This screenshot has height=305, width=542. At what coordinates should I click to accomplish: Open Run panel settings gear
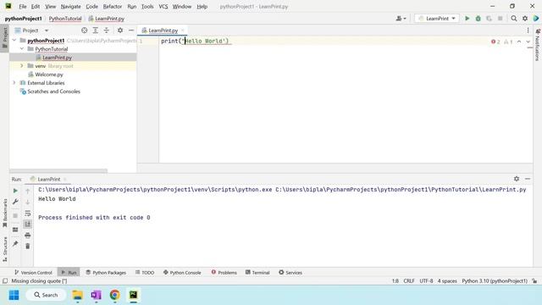pos(517,179)
